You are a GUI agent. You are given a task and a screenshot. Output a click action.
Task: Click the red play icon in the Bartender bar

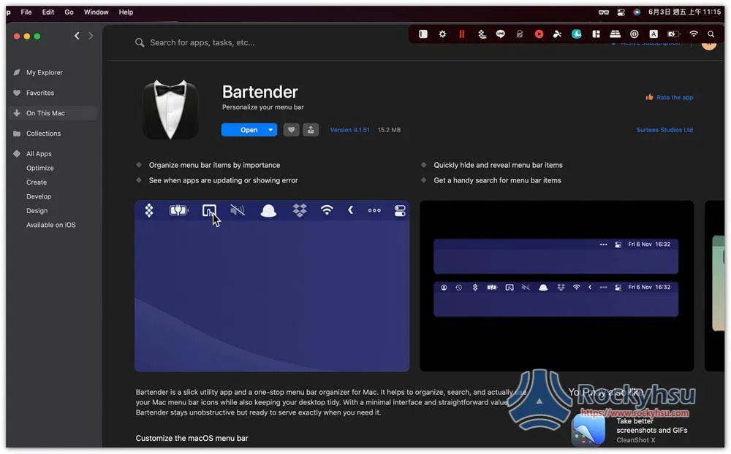(x=539, y=34)
